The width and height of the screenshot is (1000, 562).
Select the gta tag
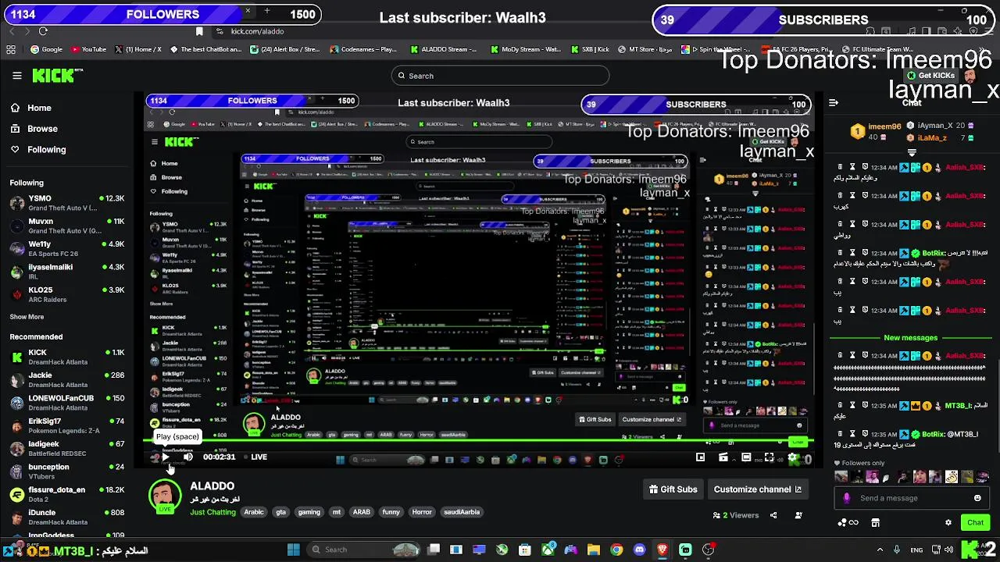tap(280, 512)
